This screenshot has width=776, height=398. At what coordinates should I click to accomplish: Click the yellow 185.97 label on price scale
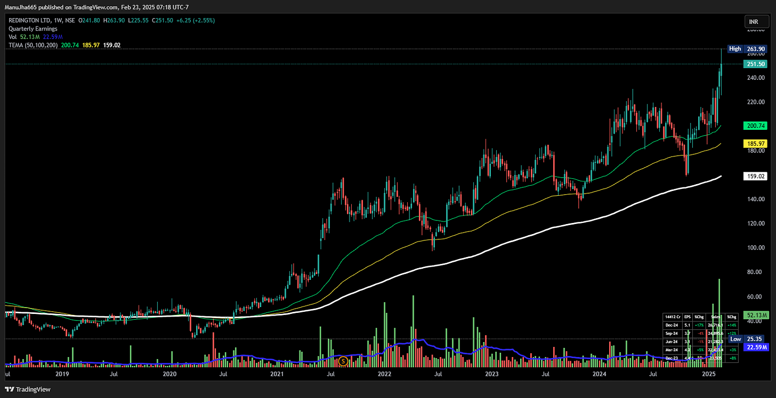coord(756,144)
